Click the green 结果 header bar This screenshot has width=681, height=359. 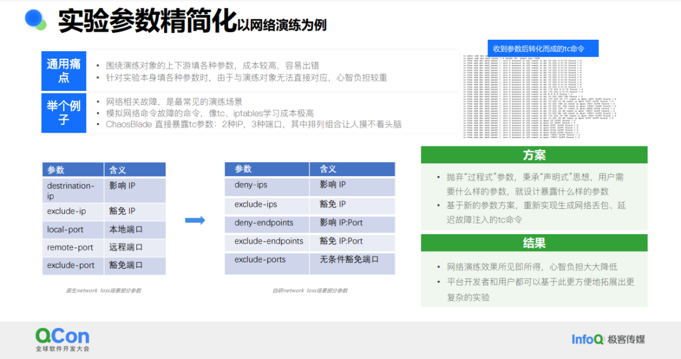pos(534,243)
